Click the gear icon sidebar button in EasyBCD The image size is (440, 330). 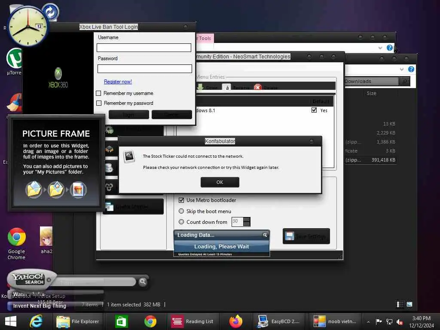[109, 130]
